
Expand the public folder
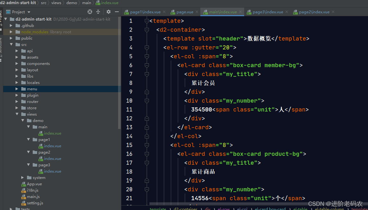[11, 38]
